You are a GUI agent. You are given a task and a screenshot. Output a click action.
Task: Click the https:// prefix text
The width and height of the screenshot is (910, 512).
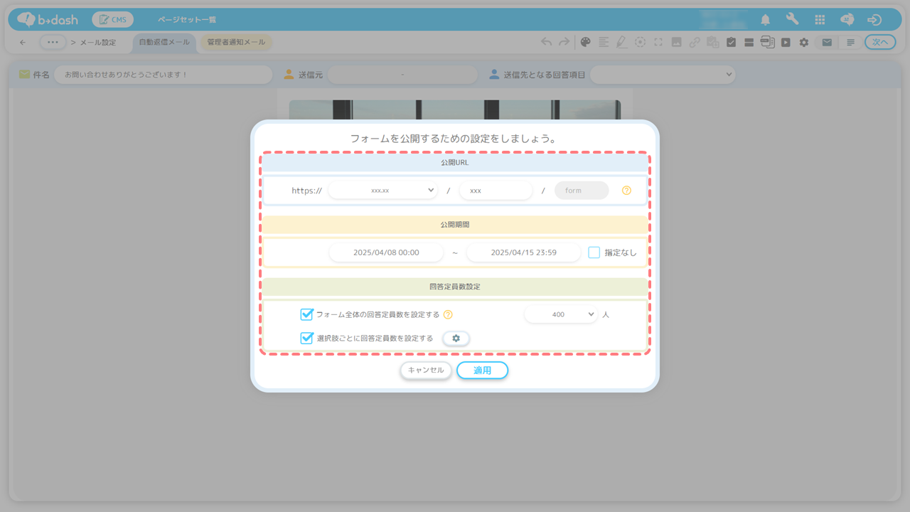click(306, 191)
